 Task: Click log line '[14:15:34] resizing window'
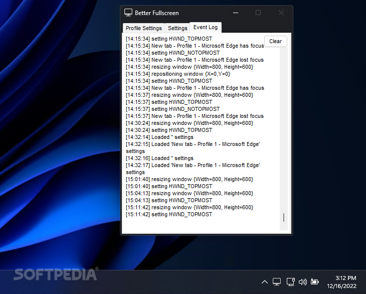coord(190,67)
